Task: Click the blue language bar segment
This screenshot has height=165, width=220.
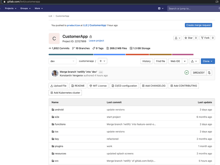Action: [109, 55]
